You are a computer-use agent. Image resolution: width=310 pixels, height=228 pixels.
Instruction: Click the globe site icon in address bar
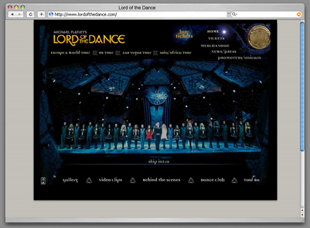51,14
